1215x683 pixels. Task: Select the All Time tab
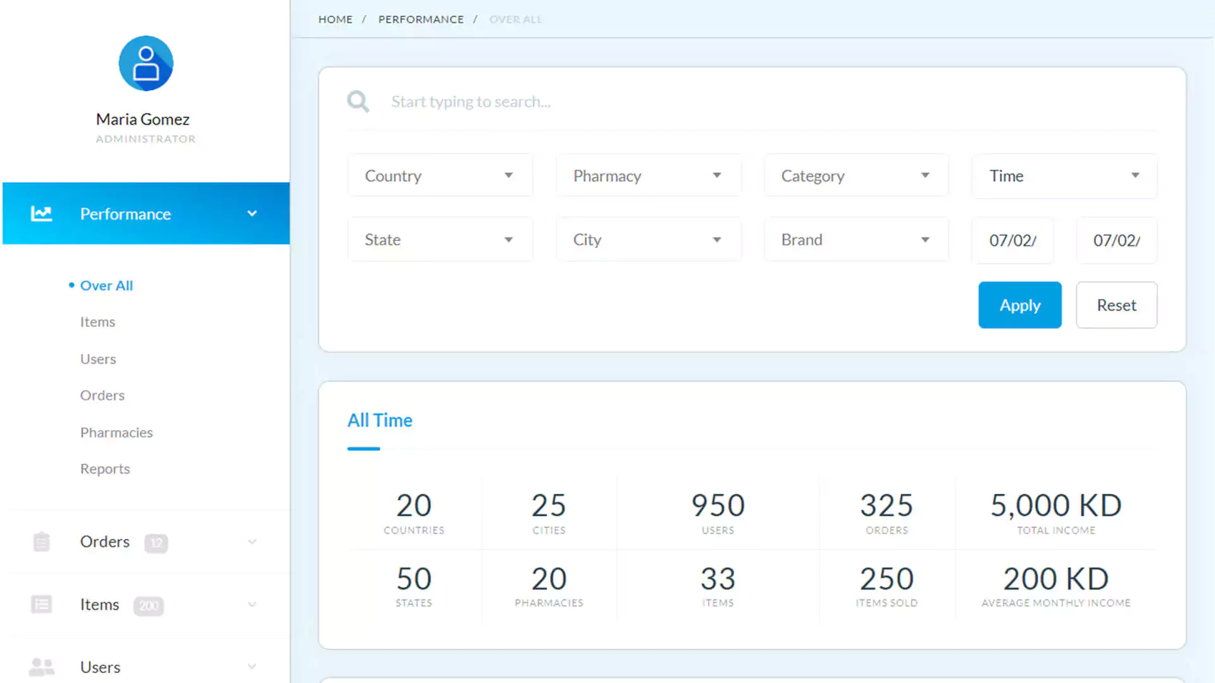tap(380, 421)
